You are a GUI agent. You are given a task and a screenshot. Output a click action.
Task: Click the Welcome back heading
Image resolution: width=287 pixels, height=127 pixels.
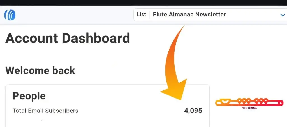click(x=40, y=70)
